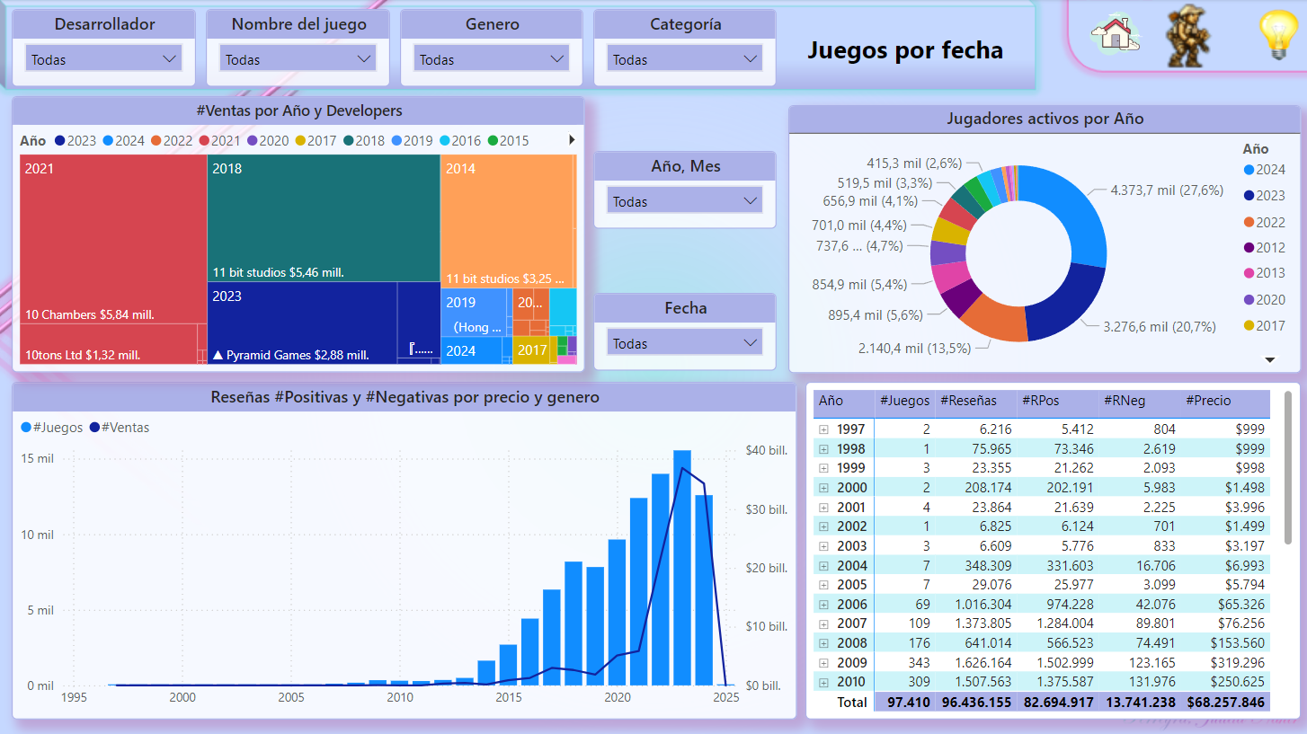Toggle #Ventas series in chart legend
1307x734 pixels.
click(x=119, y=428)
